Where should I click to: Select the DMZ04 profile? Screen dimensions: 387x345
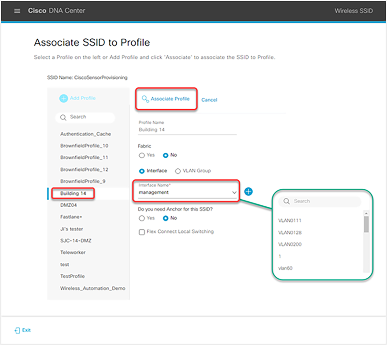pos(68,205)
